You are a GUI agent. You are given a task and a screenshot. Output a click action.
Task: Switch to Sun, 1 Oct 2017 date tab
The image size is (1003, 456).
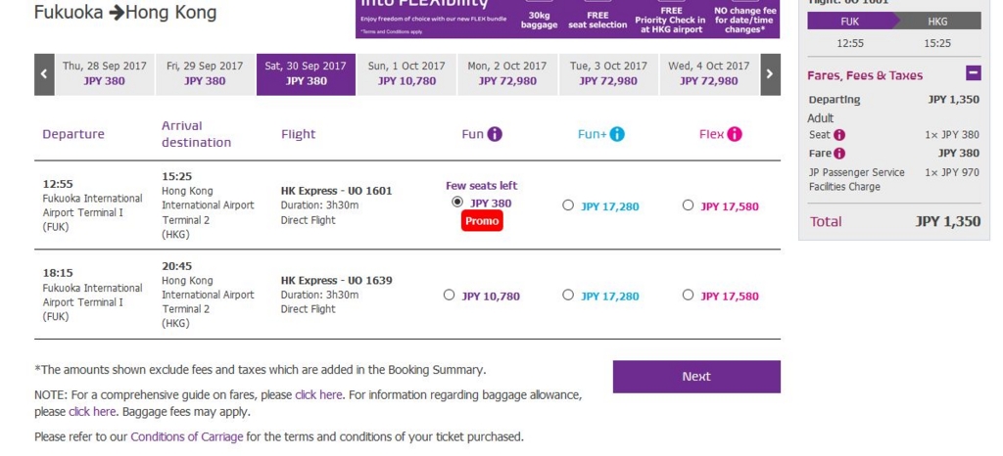(406, 74)
